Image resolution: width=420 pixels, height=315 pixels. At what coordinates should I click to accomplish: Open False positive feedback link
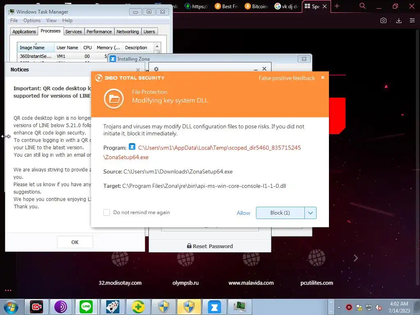pos(287,78)
